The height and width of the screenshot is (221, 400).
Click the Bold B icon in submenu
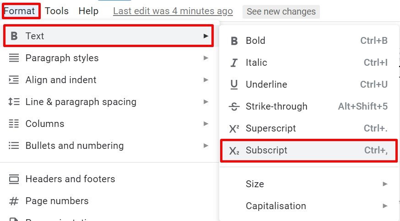(x=234, y=41)
